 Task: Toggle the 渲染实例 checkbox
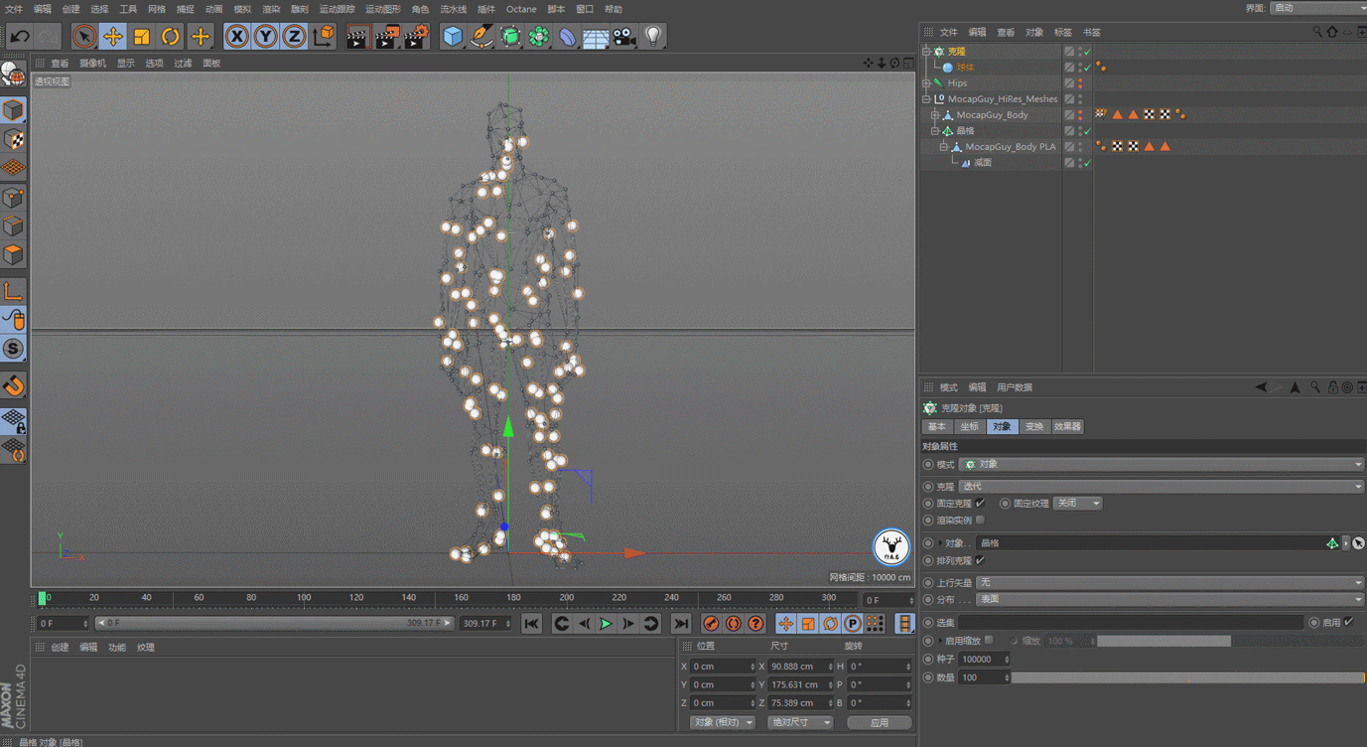(x=980, y=521)
